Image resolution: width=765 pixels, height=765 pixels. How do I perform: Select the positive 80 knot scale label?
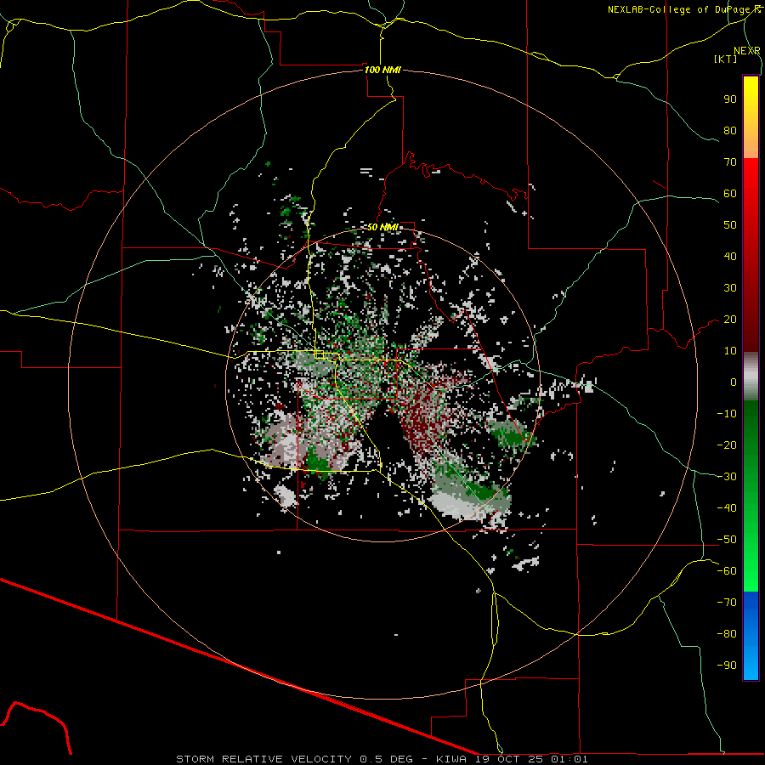point(730,130)
